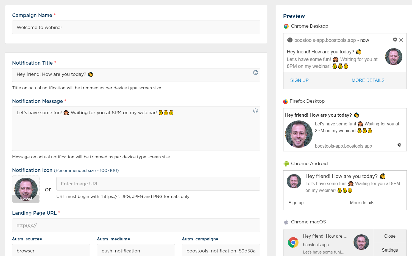This screenshot has height=256, width=412.
Task: Click the title text in Chrome Android preview
Action: (x=346, y=176)
